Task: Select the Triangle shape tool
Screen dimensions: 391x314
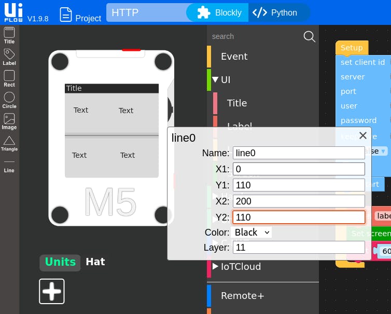Action: tap(9, 144)
